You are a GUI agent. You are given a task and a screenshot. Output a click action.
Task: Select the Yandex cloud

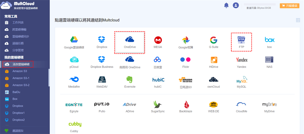(241, 60)
